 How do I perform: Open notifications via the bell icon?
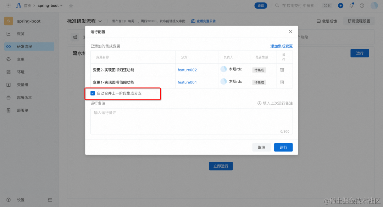[x=351, y=5]
